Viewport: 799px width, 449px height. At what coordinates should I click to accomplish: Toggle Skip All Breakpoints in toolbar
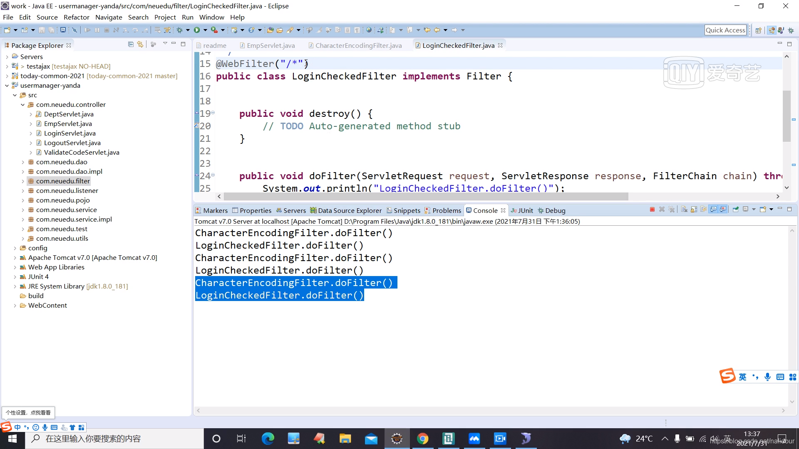click(x=74, y=30)
